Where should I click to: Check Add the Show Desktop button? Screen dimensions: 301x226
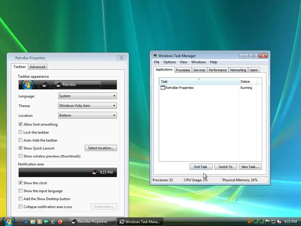click(x=20, y=199)
